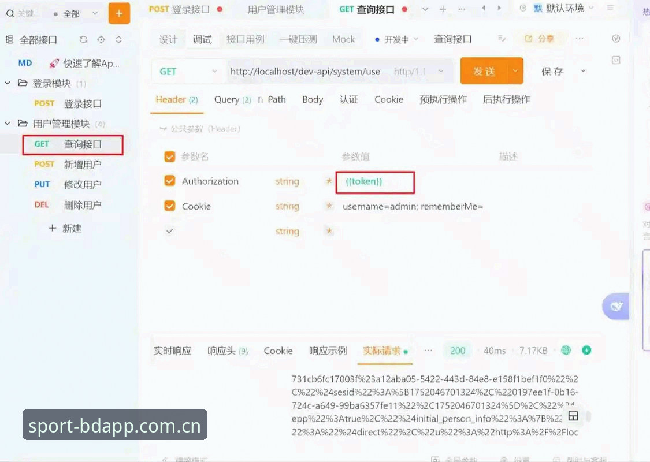Click the request URL input field
The height and width of the screenshot is (462, 650).
click(306, 72)
